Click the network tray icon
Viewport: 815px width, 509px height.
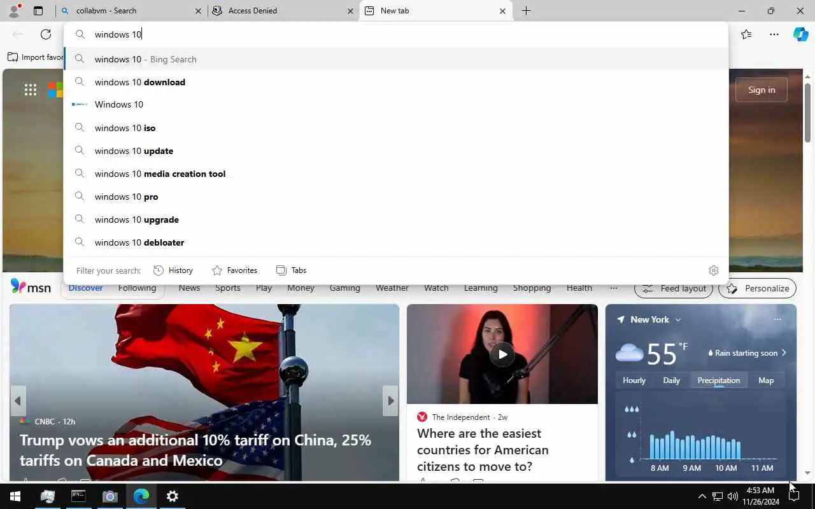tap(718, 496)
